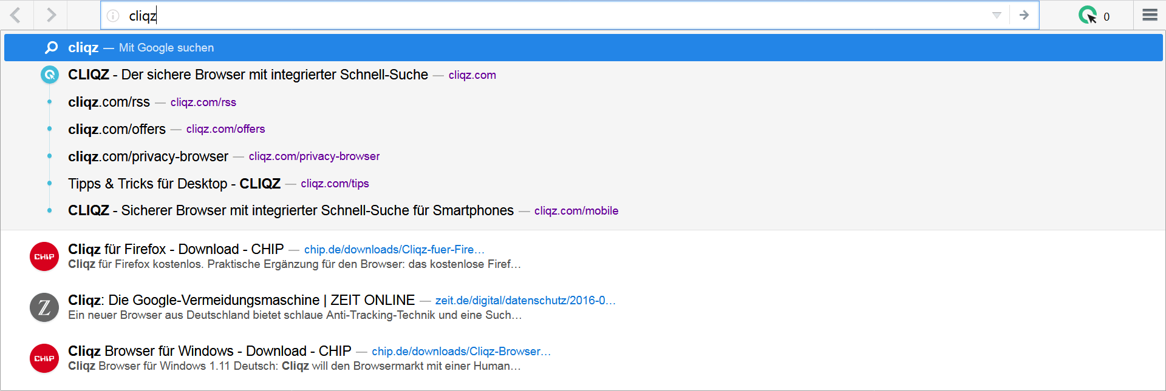Click the ZEIT ONLINE Z logo
Screen dimensions: 1166x391
tap(44, 307)
